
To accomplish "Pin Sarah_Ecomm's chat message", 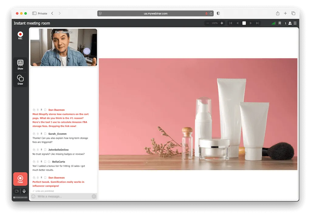I will (41, 134).
